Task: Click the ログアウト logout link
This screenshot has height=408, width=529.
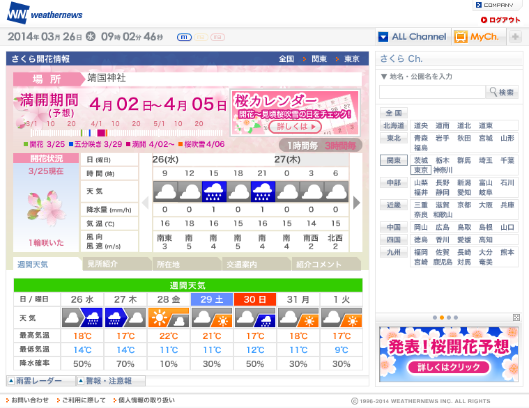Action: pos(500,20)
